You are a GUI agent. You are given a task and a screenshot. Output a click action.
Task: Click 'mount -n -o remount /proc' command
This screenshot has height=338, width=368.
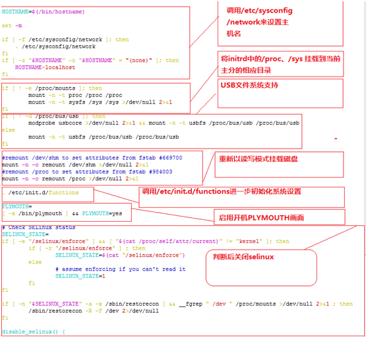click(x=70, y=179)
